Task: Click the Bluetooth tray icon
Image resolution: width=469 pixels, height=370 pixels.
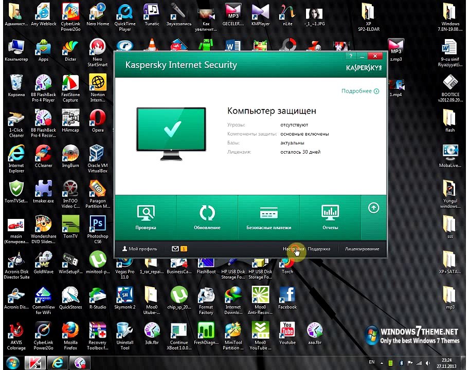Action: point(401,363)
